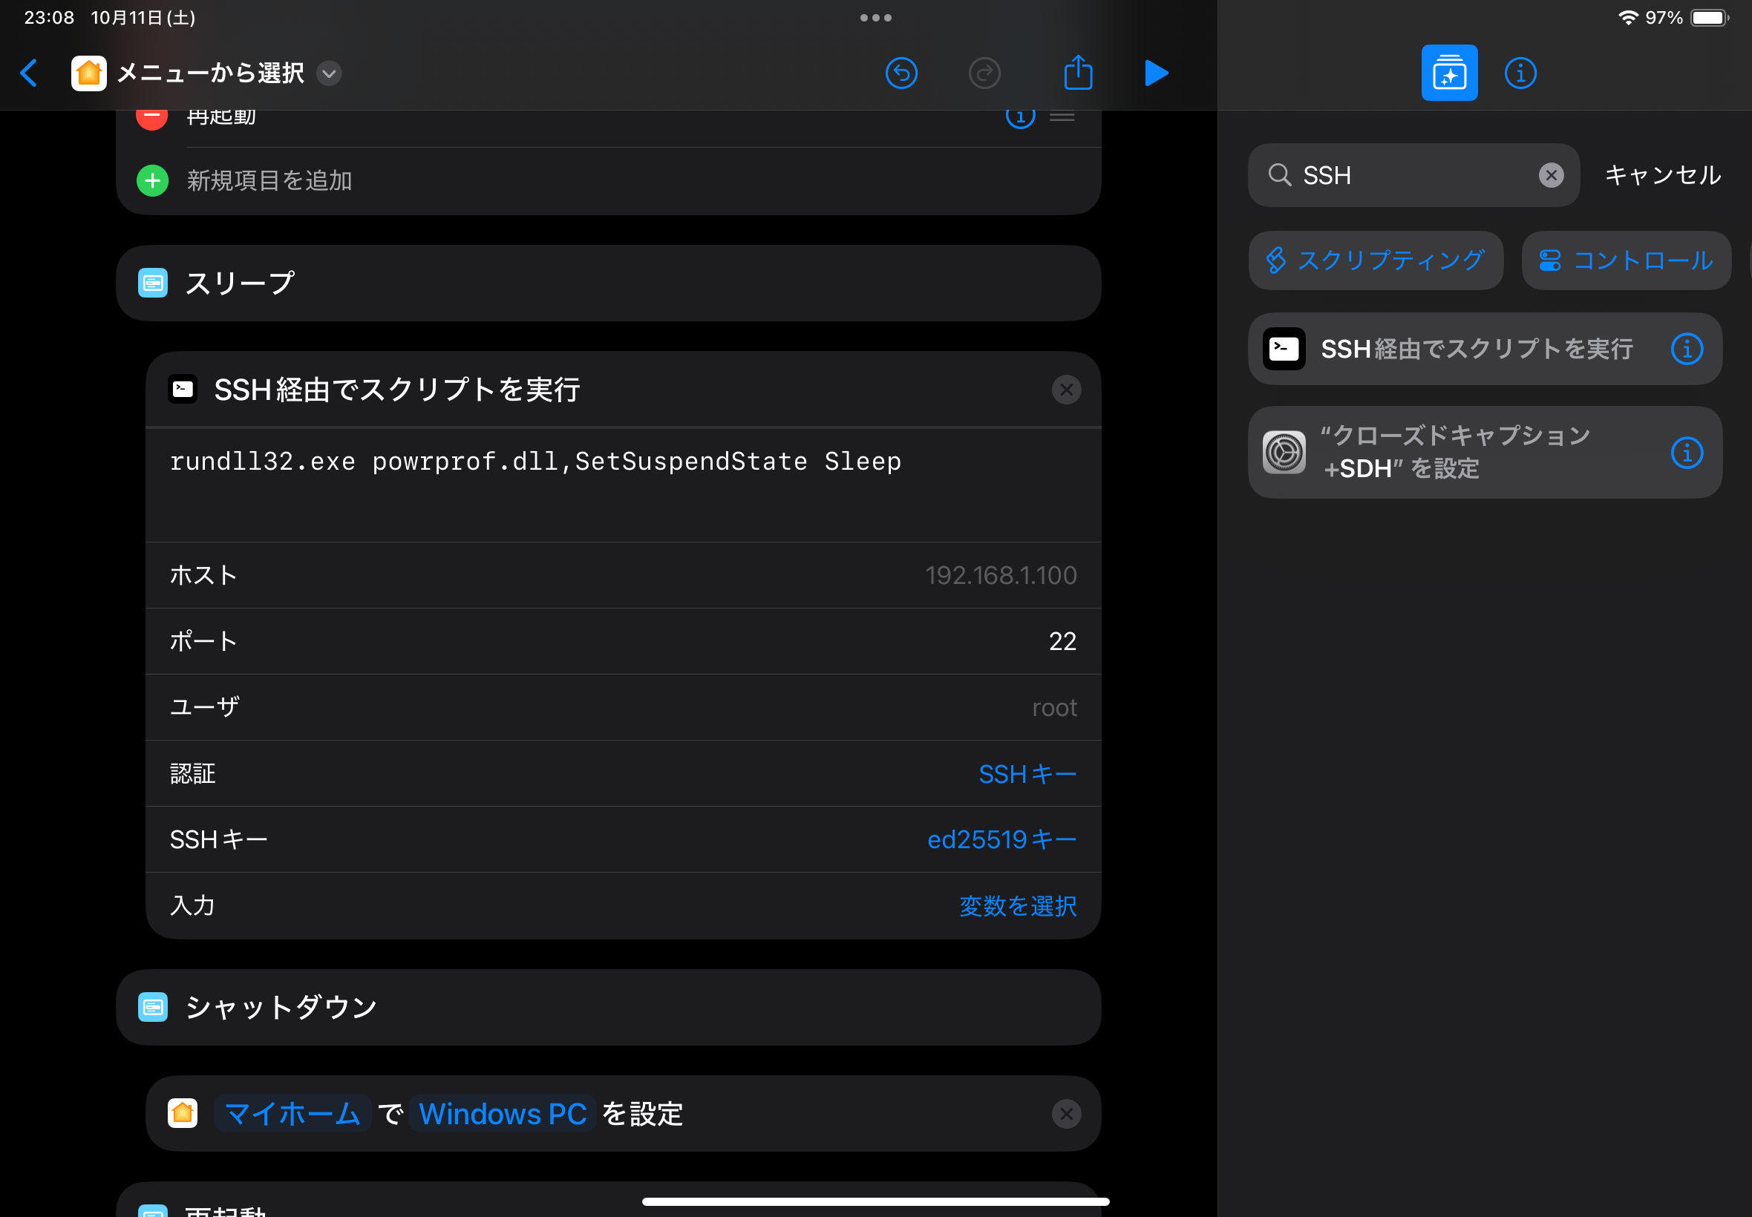
Task: Add a new menu item with the green plus
Action: (x=152, y=181)
